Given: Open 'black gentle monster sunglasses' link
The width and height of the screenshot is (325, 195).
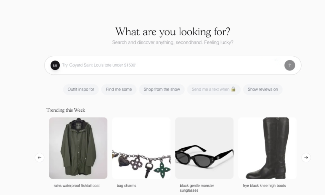Looking at the screenshot, I should coord(197,188).
